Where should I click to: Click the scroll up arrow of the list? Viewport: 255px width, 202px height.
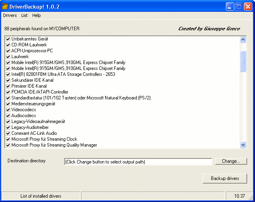pyautogui.click(x=243, y=39)
